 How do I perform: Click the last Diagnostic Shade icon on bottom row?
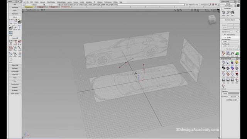click(x=223, y=86)
